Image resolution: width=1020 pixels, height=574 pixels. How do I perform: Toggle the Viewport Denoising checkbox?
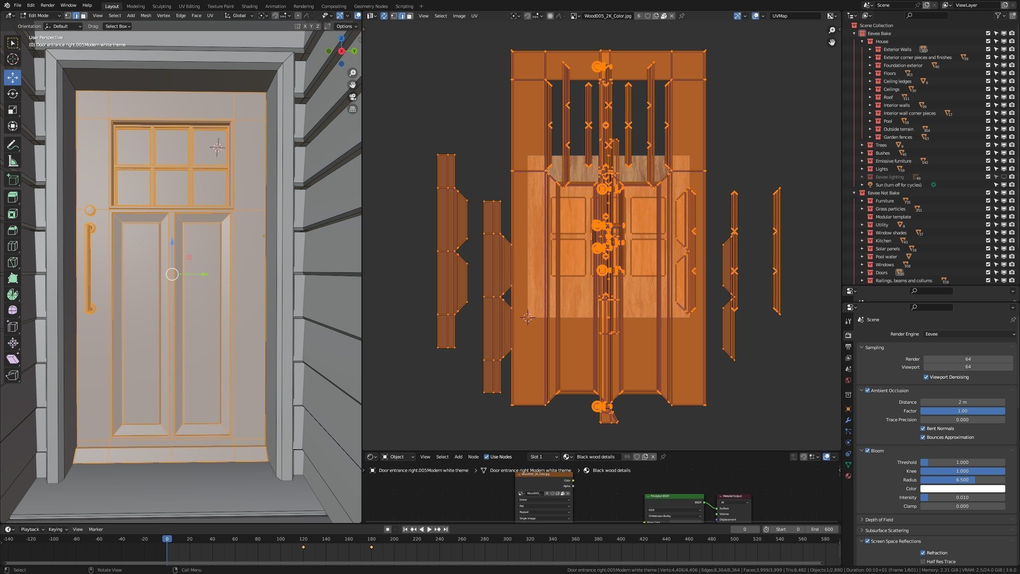pos(926,377)
